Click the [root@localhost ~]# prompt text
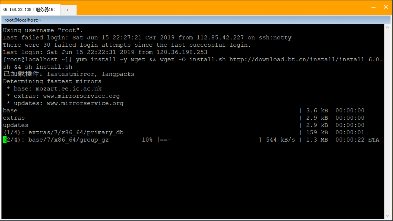This screenshot has width=393, height=221. 37,60
